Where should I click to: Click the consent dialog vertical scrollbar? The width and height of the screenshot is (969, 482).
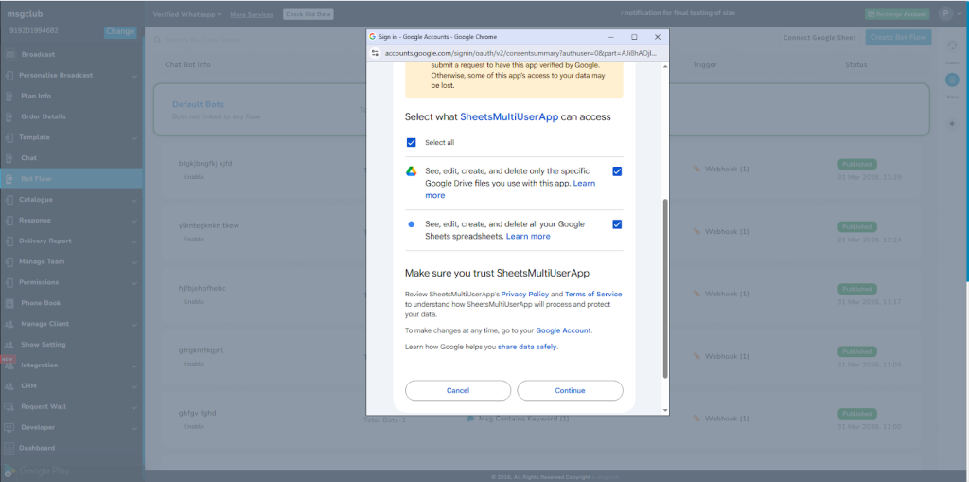pos(664,284)
